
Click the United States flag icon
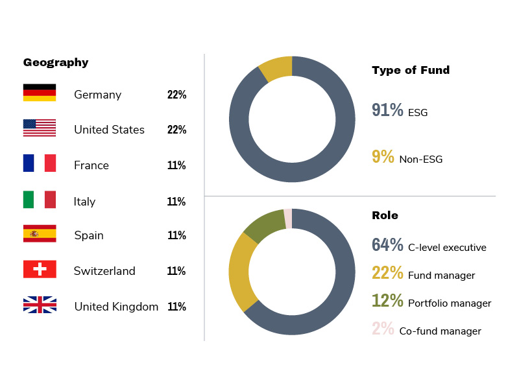tap(40, 128)
